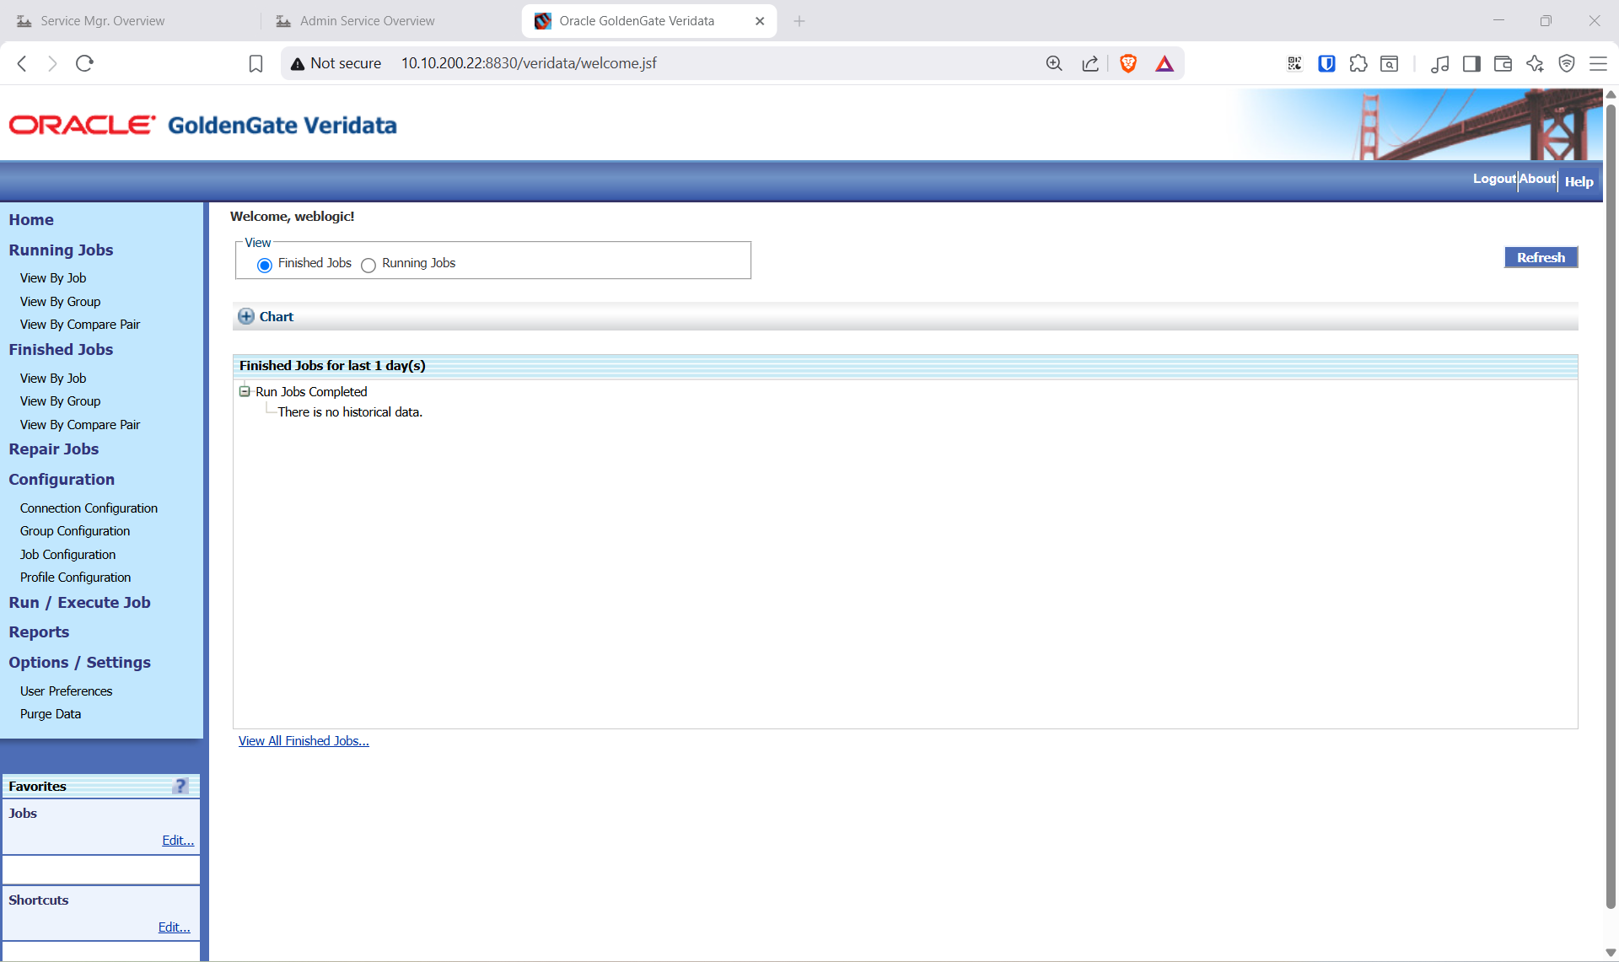1619x962 pixels.
Task: Click Edit link under Favorites Jobs
Action: tap(178, 840)
